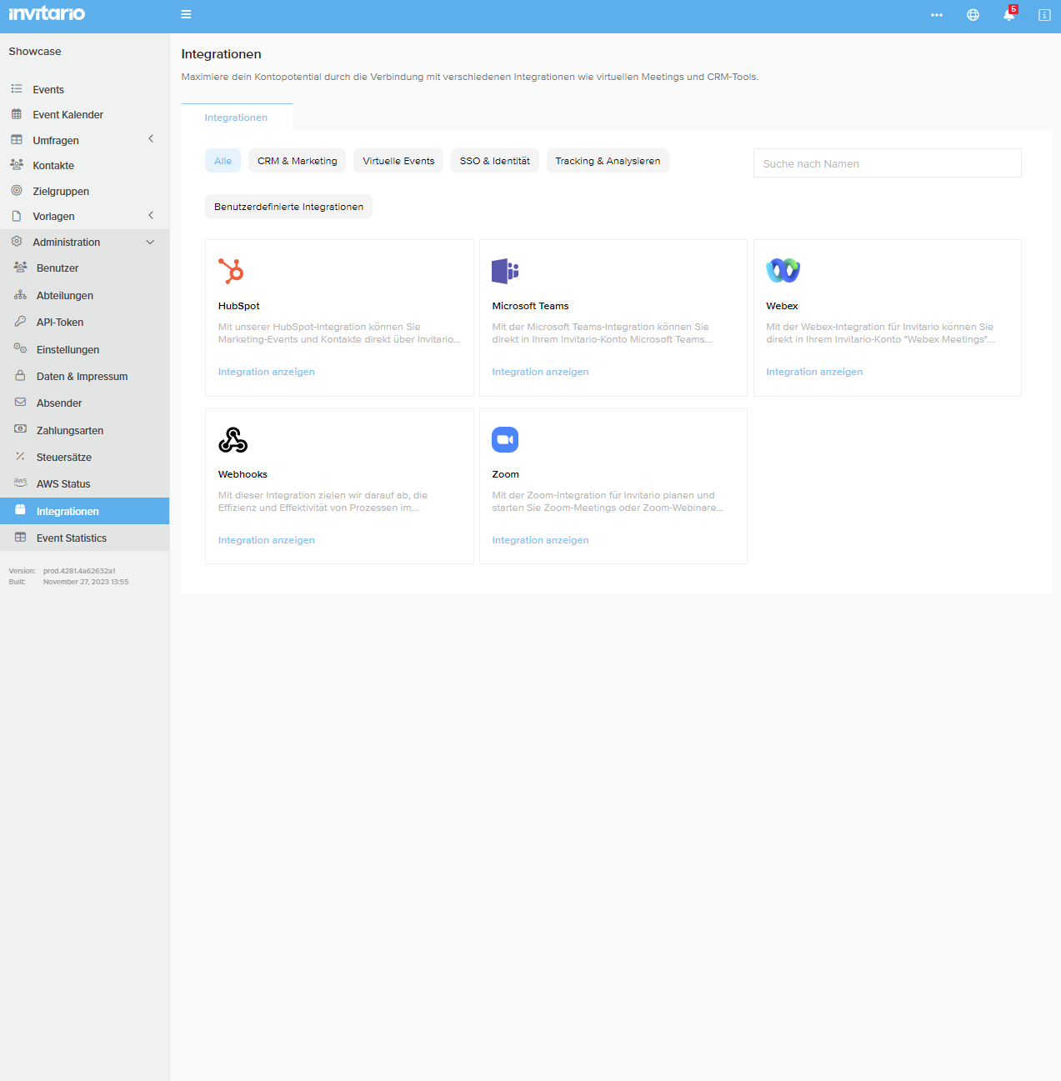Expand the Umfragen sidebar submenu
This screenshot has width=1061, height=1081.
151,139
